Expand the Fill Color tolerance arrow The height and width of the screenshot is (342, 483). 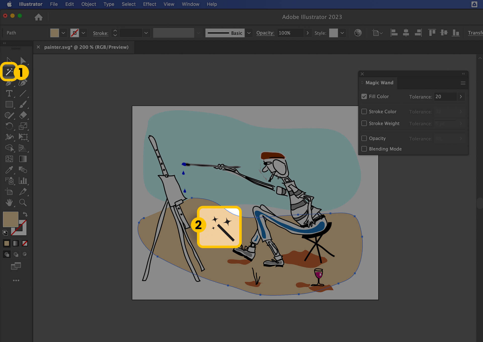[x=461, y=96]
